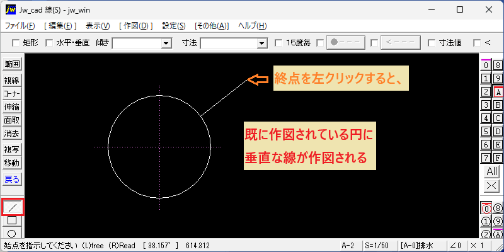Screen dimensions: 504x252
Task: Click current layer group A button
Action: click(x=498, y=92)
